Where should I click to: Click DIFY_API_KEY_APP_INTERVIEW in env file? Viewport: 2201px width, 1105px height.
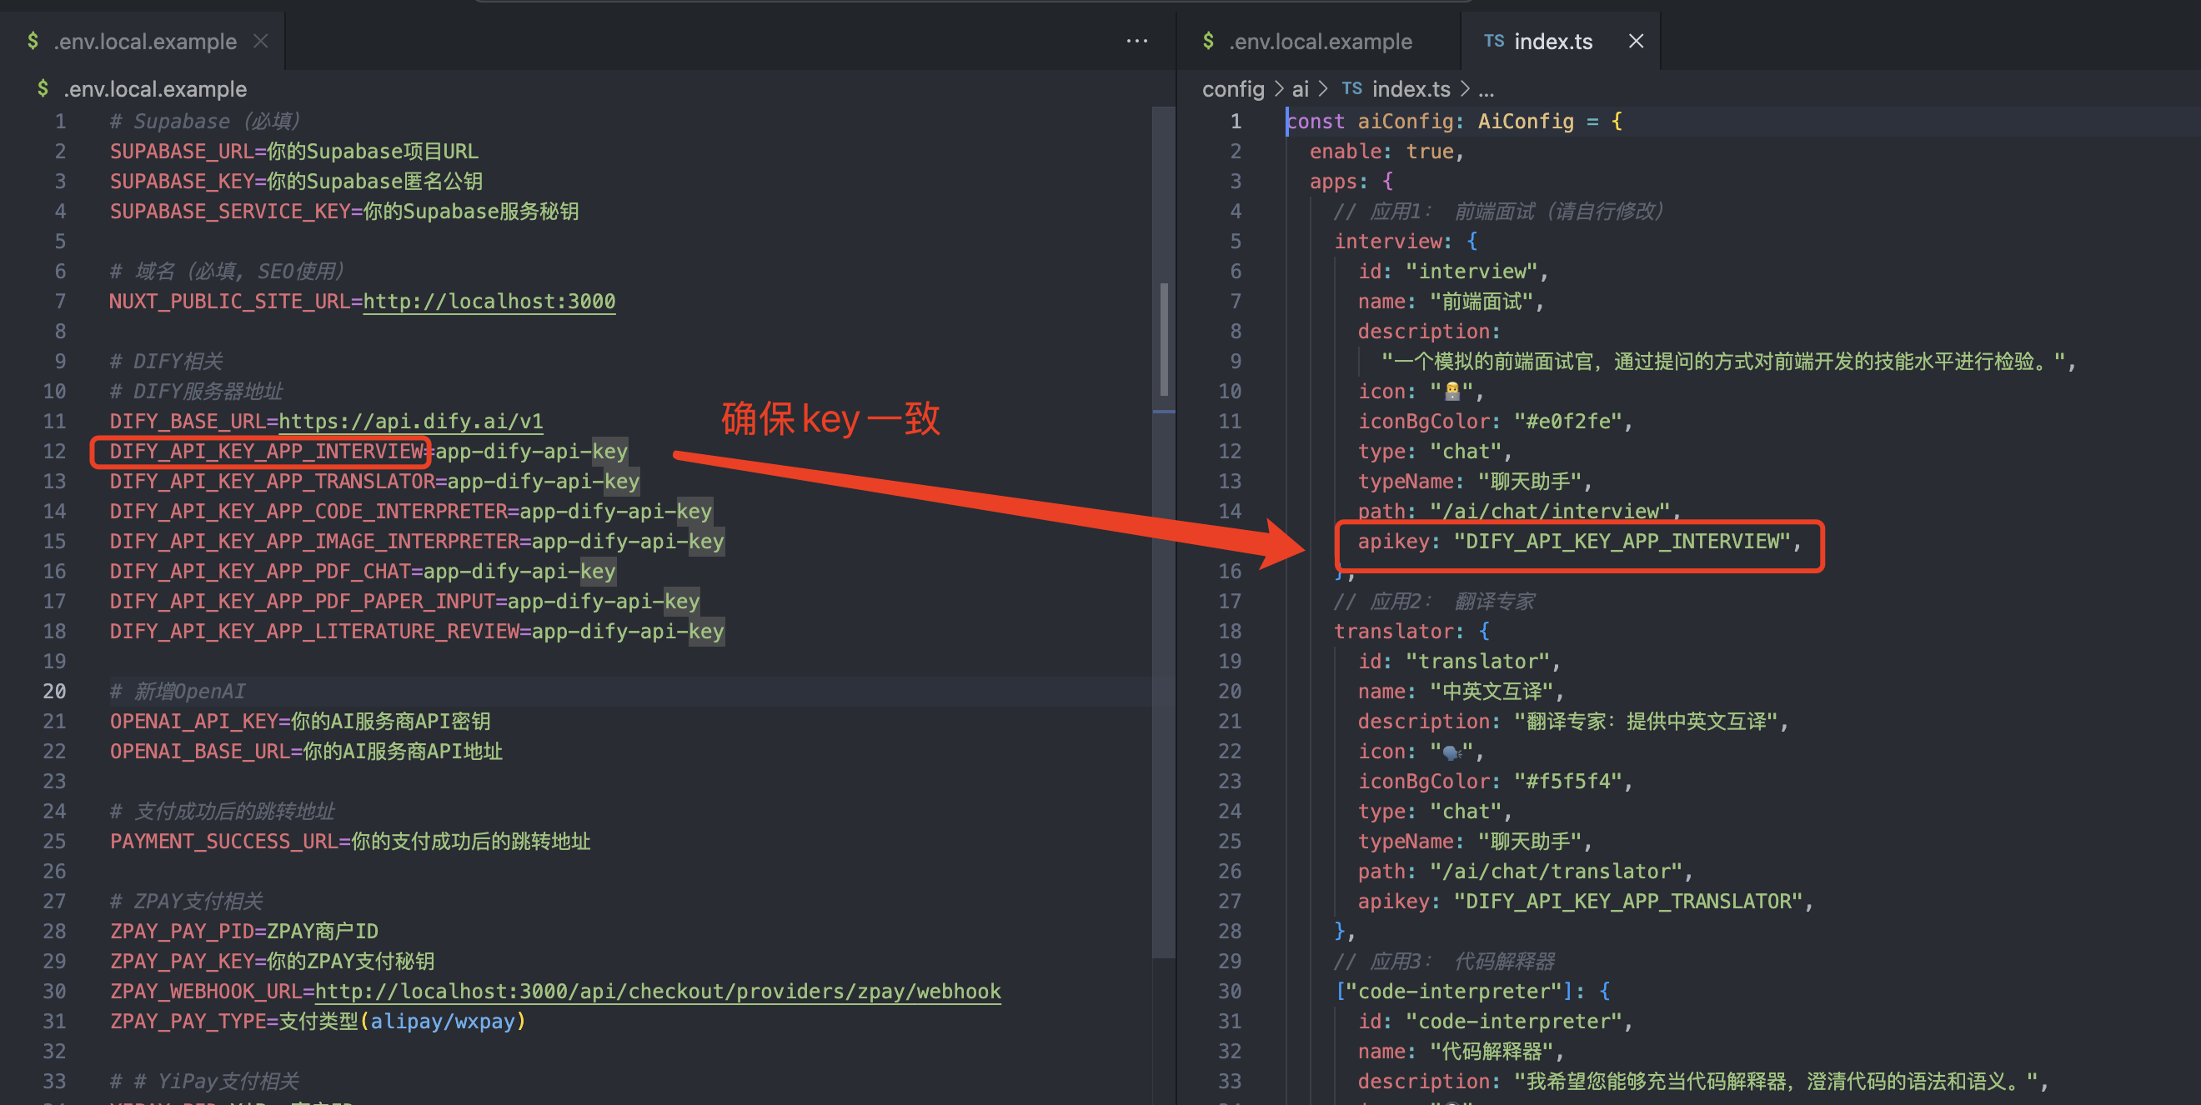click(x=267, y=451)
